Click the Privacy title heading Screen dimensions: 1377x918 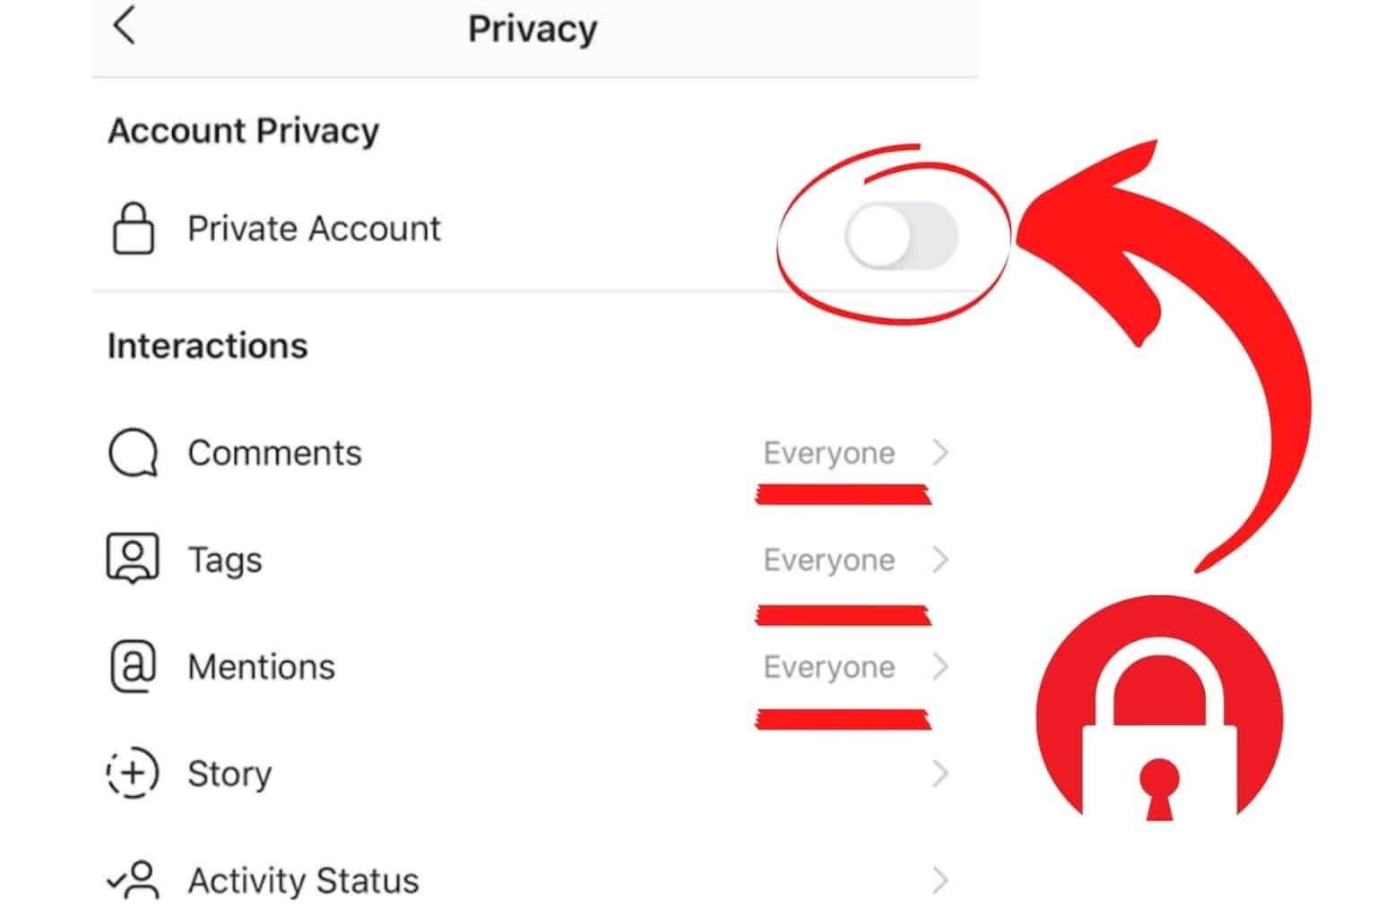[532, 28]
